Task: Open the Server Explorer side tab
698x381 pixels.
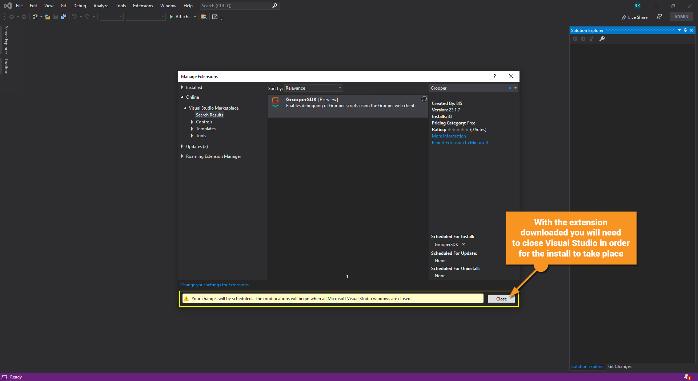Action: click(x=6, y=40)
